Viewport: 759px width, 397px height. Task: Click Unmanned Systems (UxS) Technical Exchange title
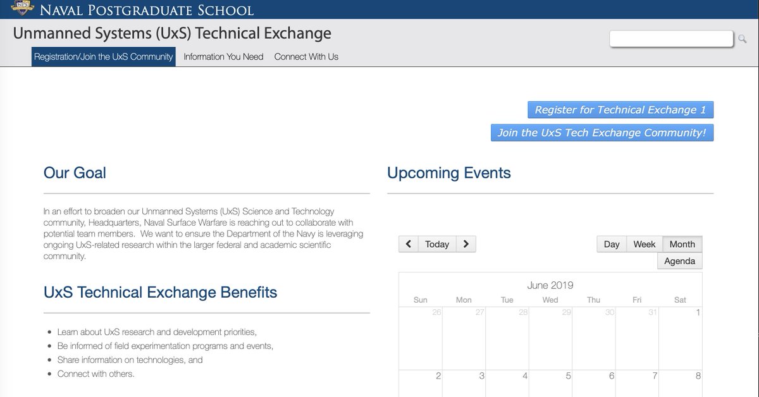click(172, 33)
